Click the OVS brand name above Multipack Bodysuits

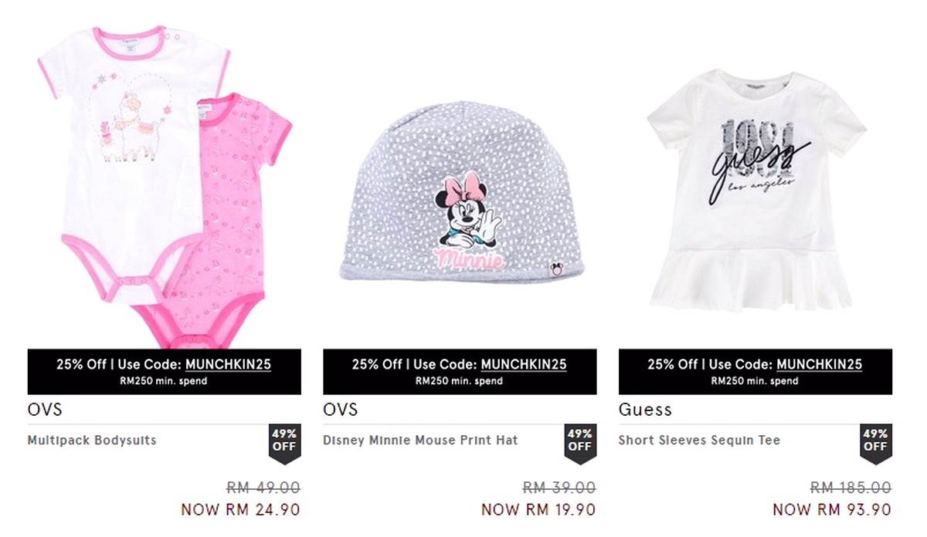[45, 410]
